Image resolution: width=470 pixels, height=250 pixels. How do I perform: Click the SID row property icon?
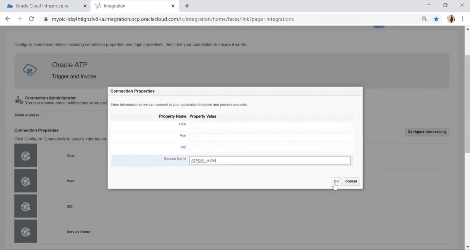pos(26,206)
